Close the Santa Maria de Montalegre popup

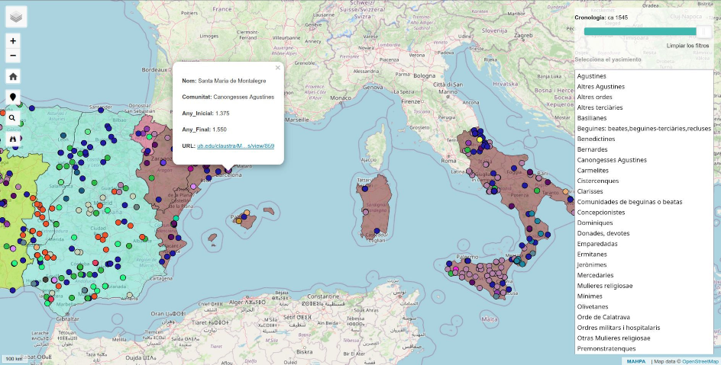click(x=278, y=68)
